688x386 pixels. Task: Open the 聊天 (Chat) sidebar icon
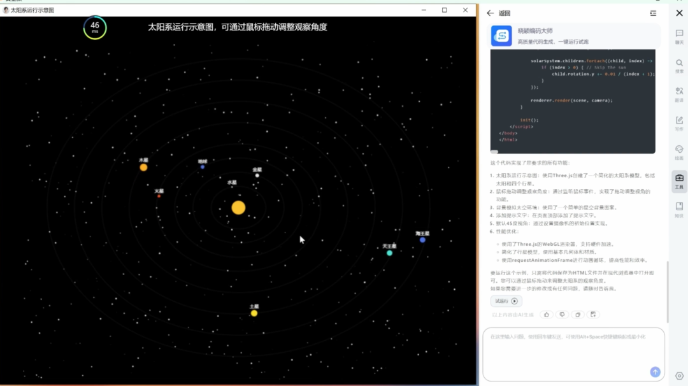pyautogui.click(x=679, y=36)
